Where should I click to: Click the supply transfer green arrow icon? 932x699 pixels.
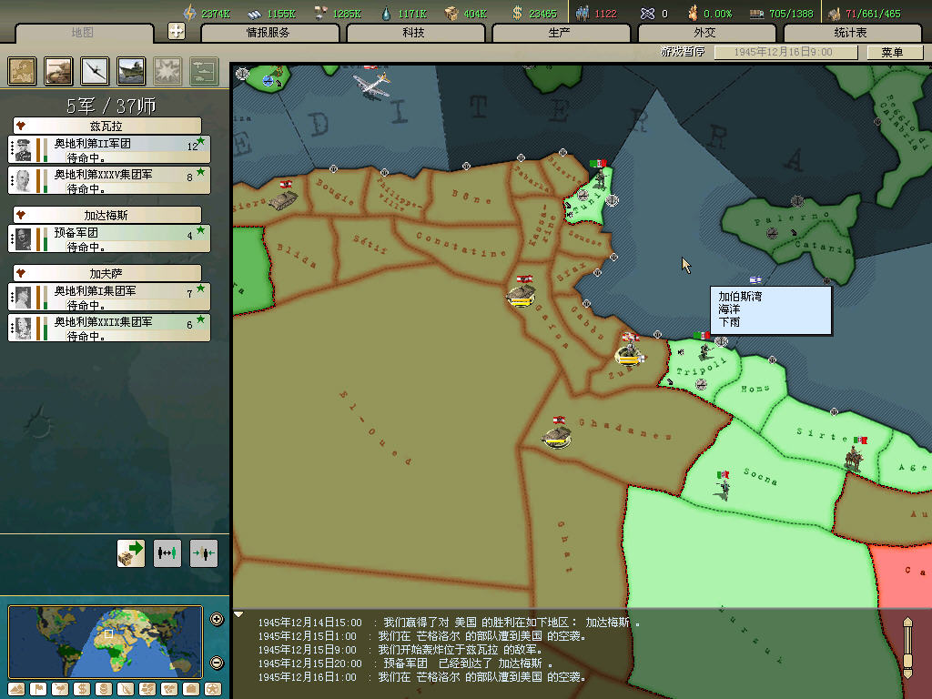coord(130,552)
